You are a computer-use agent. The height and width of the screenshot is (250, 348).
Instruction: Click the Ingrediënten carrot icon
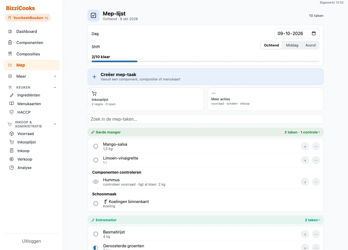(x=11, y=95)
